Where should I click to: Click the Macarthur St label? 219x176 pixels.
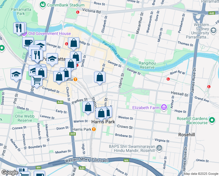click(x=140, y=23)
